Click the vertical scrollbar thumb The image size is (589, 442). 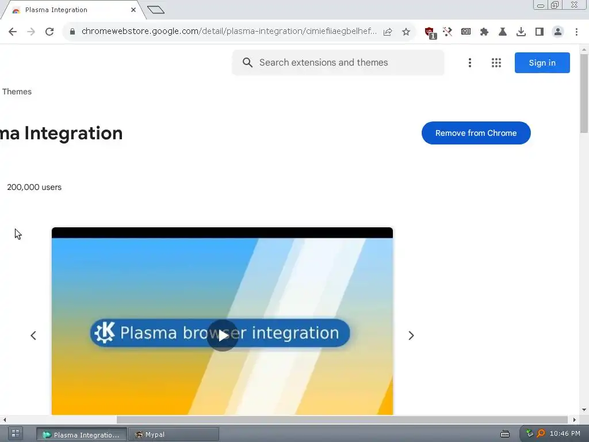(x=584, y=93)
